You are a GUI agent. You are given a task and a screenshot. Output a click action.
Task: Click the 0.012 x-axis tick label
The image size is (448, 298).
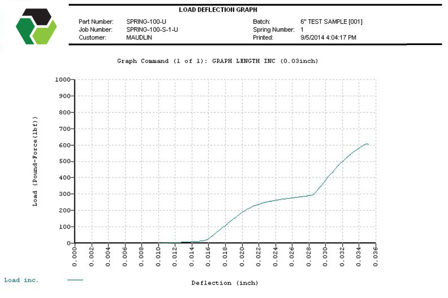(175, 257)
